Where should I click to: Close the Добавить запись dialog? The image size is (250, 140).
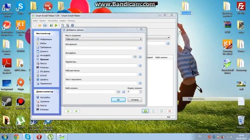(x=141, y=30)
